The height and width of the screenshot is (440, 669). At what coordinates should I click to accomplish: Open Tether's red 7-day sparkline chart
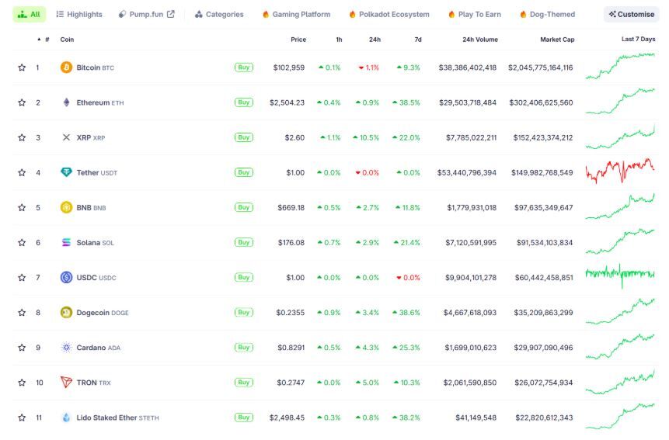(620, 171)
